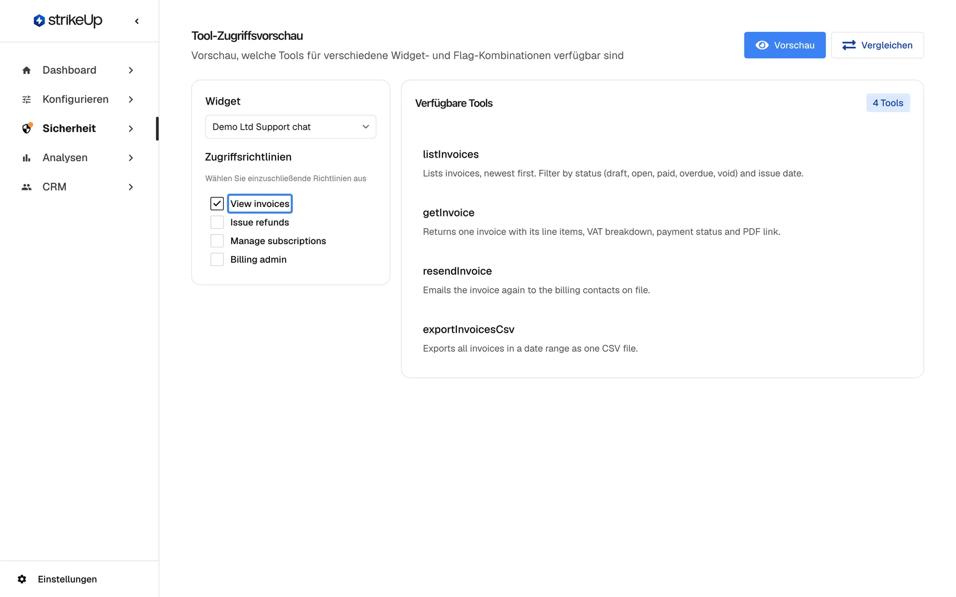Click the getInvoice tool name
This screenshot has height=597, width=956.
(x=448, y=213)
